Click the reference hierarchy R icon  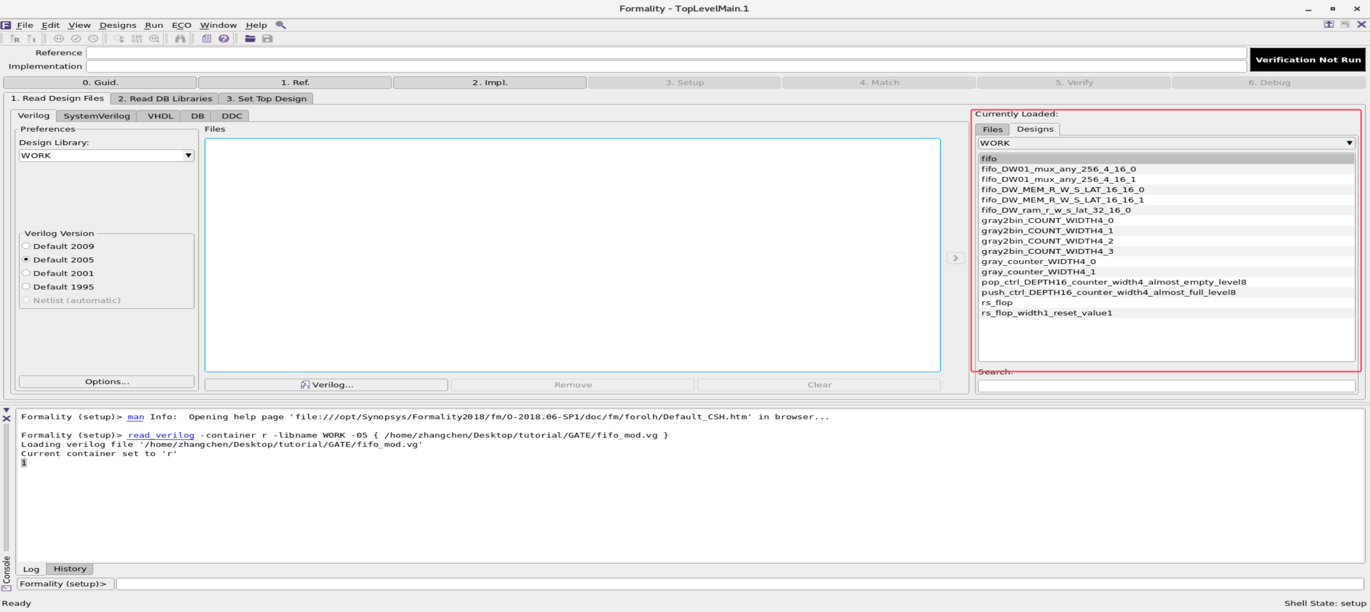point(15,39)
